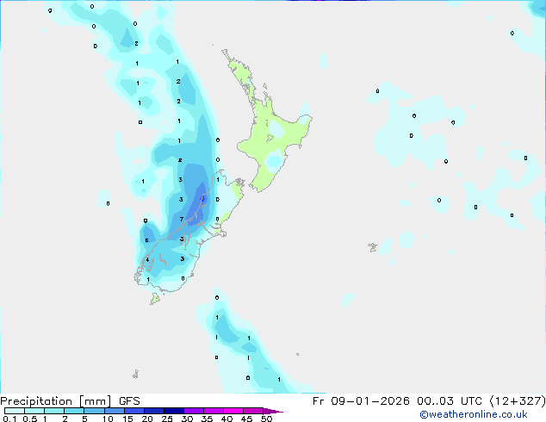Click the Chatham Islands outline east of NZ
The image size is (546, 422).
coord(373,247)
